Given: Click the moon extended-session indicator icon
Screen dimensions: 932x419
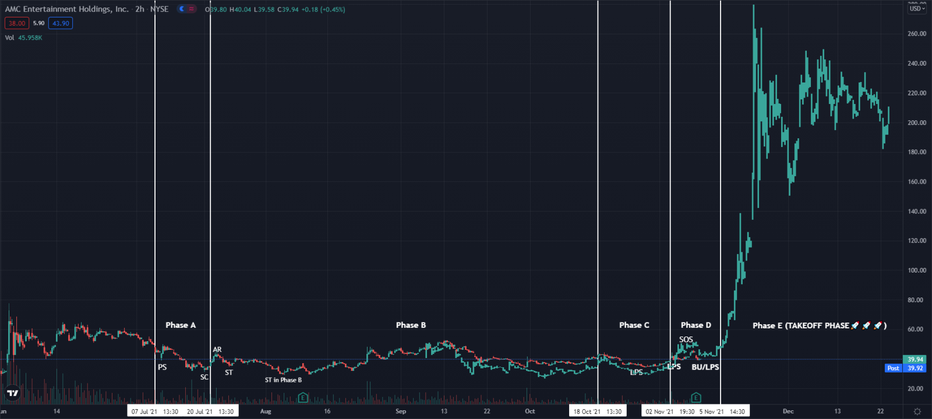Looking at the screenshot, I should coord(182,9).
